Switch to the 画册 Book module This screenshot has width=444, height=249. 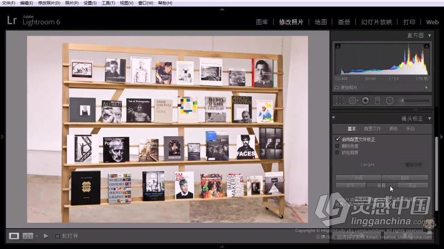(344, 22)
